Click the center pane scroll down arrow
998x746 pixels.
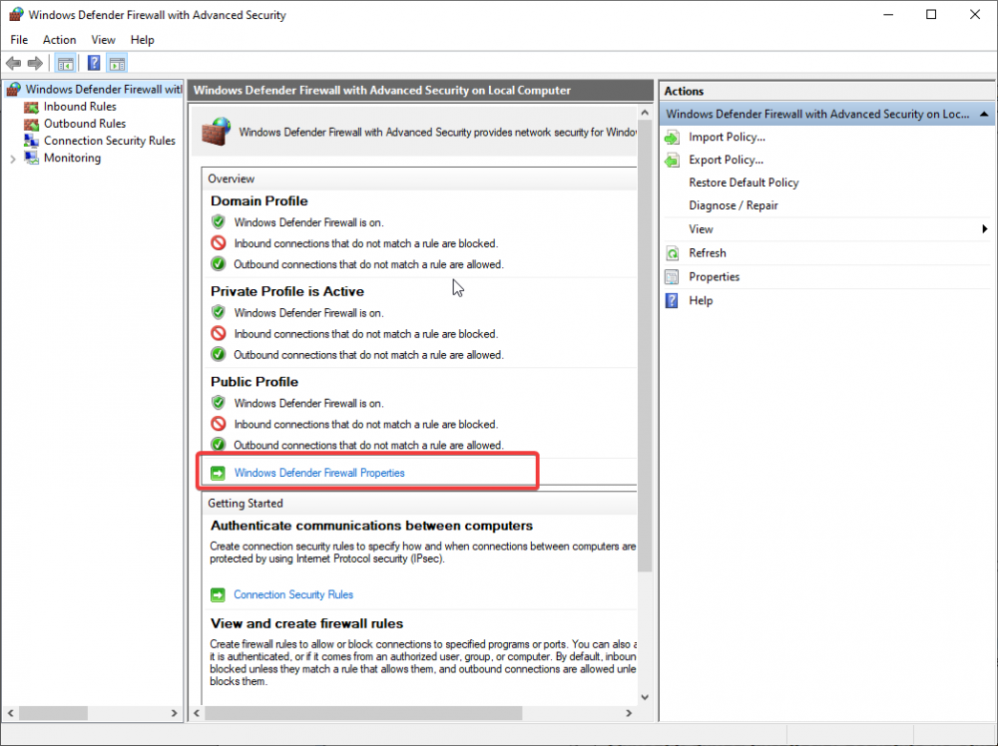point(645,697)
